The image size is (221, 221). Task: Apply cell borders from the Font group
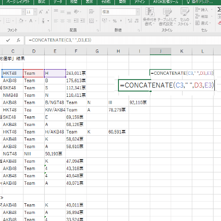pyautogui.click(x=8, y=21)
